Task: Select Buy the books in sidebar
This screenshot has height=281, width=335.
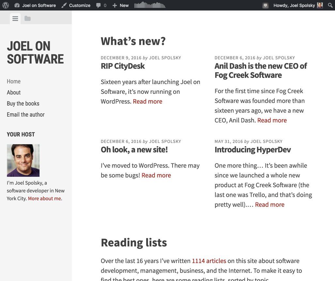Action: (x=23, y=104)
